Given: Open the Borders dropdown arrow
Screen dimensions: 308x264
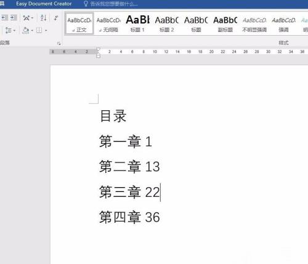Looking at the screenshot, I should (x=46, y=31).
